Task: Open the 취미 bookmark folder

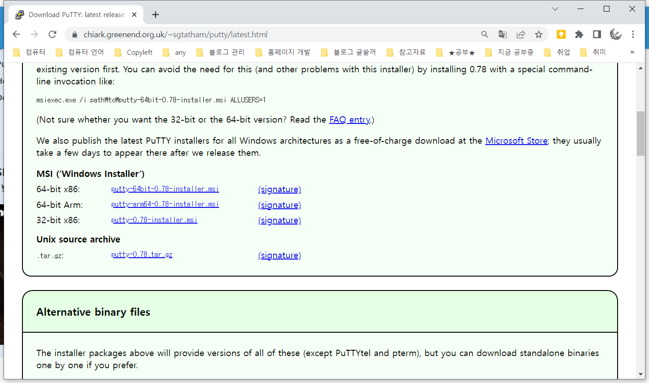Action: pyautogui.click(x=593, y=53)
